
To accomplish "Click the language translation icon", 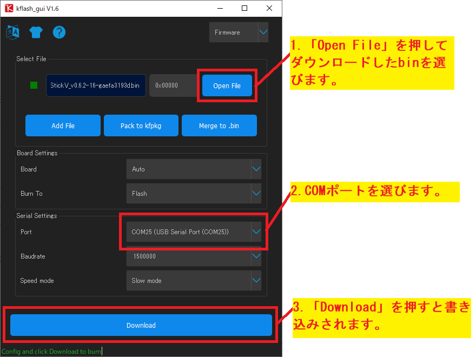I will tap(12, 32).
